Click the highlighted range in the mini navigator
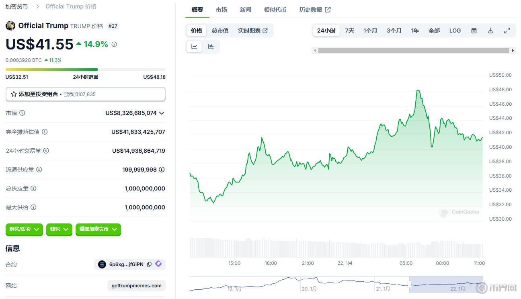This screenshot has width=521, height=299. 446,284
